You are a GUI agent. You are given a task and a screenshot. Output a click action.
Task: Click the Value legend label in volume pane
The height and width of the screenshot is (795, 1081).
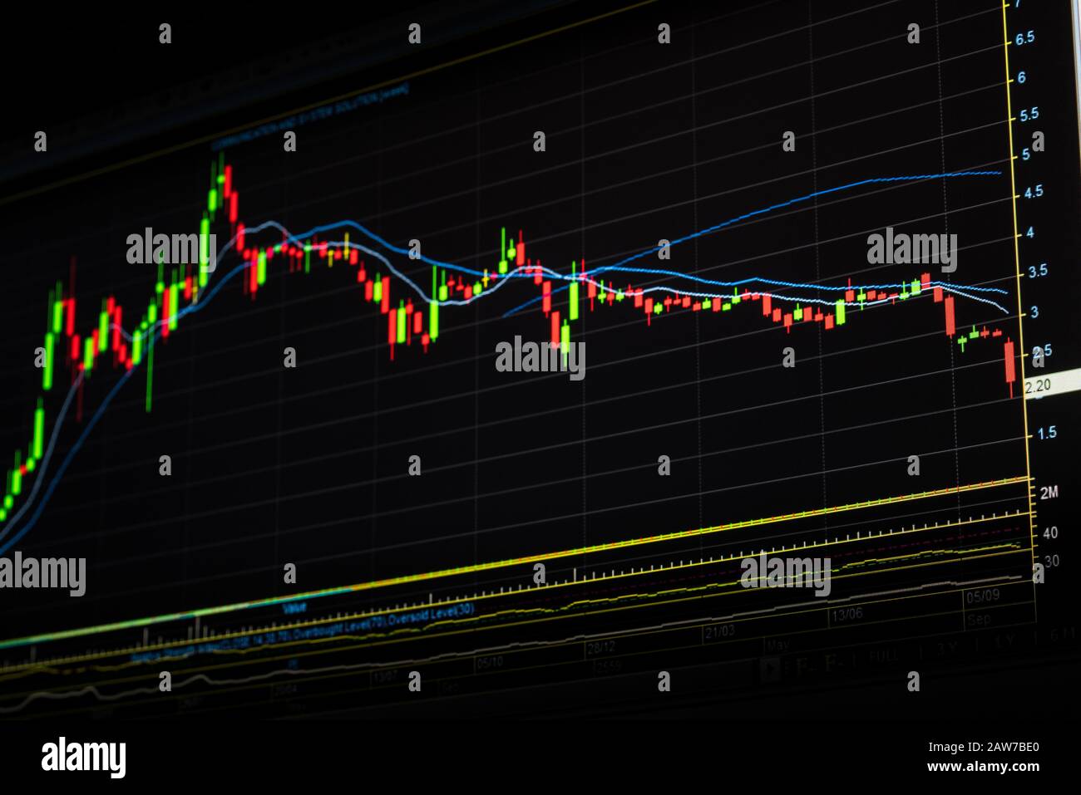click(x=294, y=607)
